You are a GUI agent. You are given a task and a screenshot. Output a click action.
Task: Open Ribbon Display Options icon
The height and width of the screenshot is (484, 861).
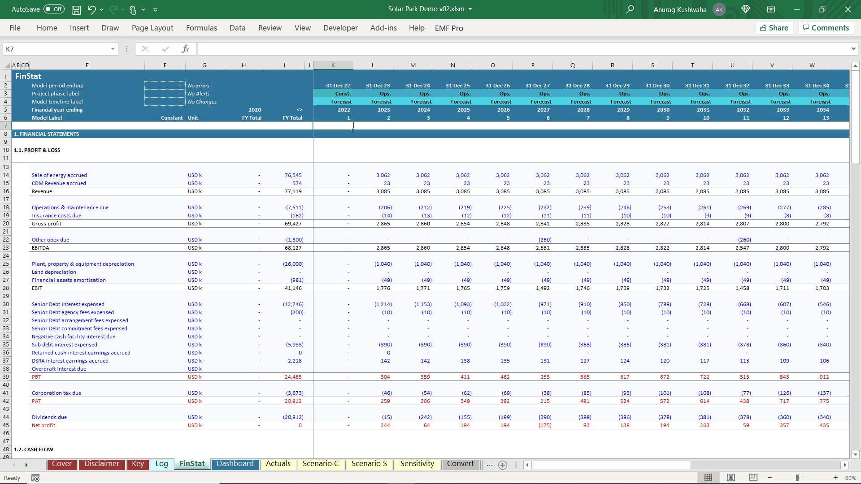(x=771, y=9)
